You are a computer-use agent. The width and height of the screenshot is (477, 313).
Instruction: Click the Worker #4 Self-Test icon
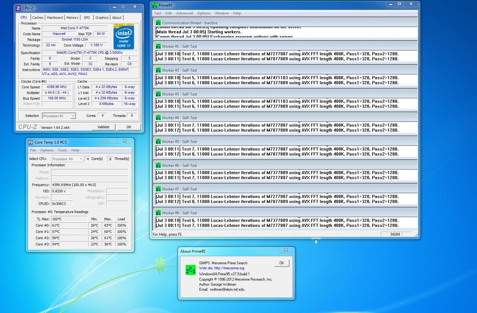(x=158, y=118)
